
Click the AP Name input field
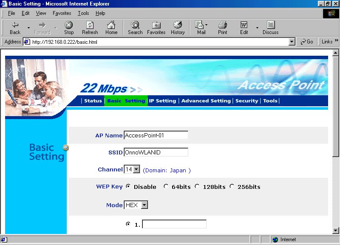pos(156,135)
